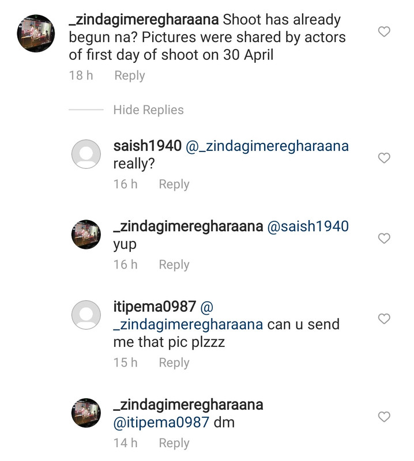The width and height of the screenshot is (414, 461).
Task: Reply to the top comment from 18 h
Action: (129, 75)
